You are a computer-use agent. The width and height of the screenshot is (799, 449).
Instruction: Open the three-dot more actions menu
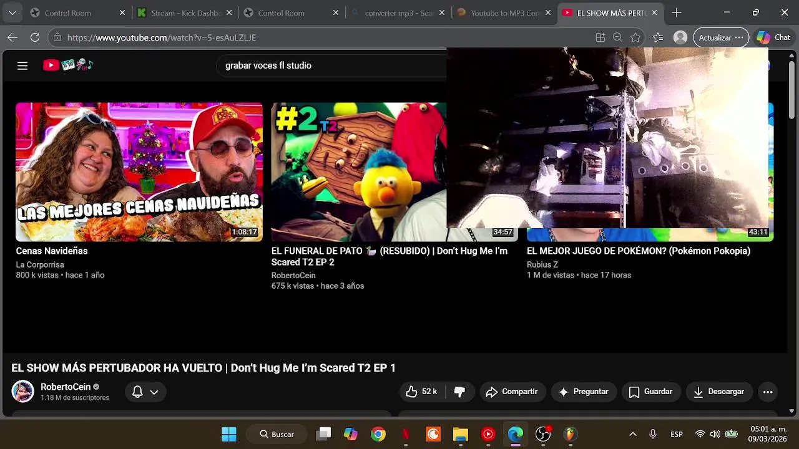(768, 392)
